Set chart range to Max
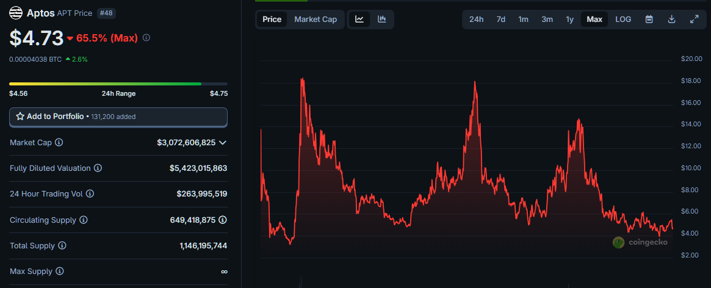 pyautogui.click(x=594, y=20)
